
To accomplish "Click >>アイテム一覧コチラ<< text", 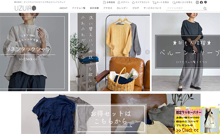I will click(192, 62).
